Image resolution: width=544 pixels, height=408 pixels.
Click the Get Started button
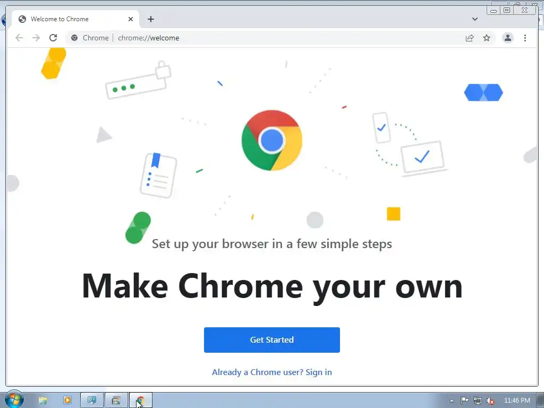point(271,339)
